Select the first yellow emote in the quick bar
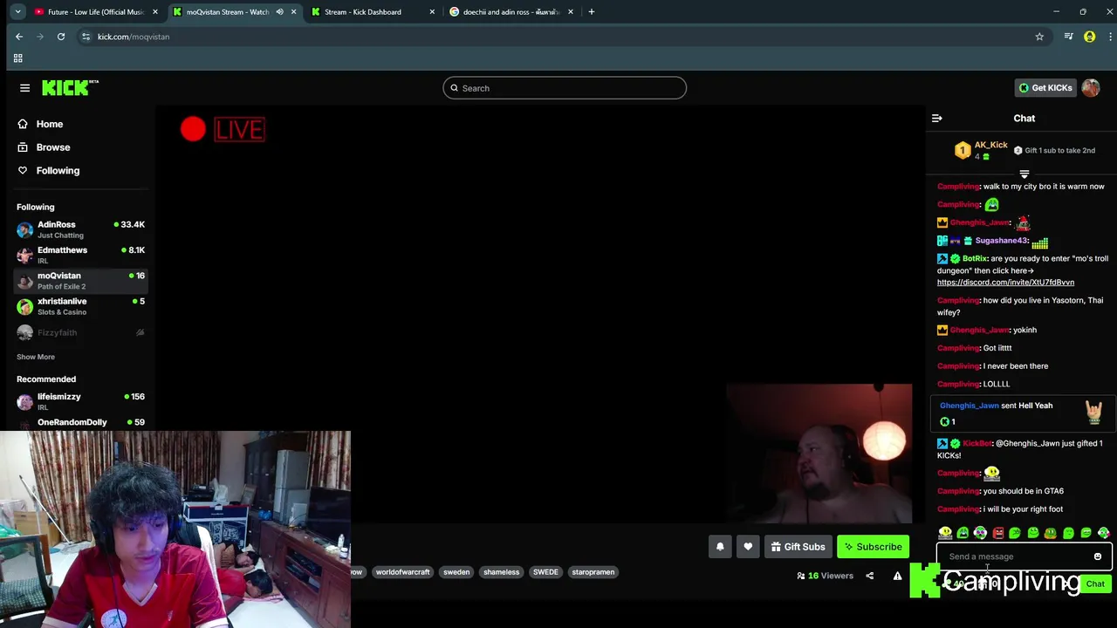The image size is (1117, 628). [945, 533]
